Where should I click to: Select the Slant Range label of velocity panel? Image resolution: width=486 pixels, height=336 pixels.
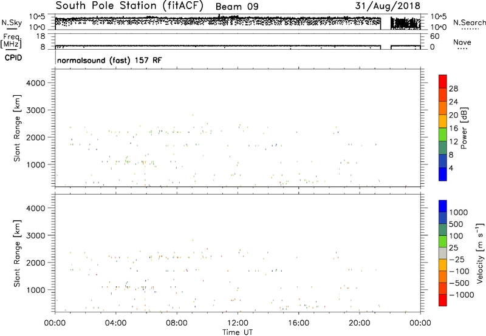pyautogui.click(x=17, y=254)
